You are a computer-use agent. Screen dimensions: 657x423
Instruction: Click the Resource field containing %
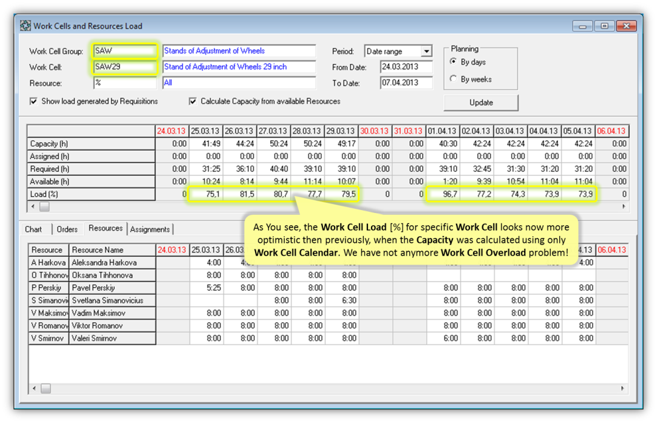click(124, 83)
